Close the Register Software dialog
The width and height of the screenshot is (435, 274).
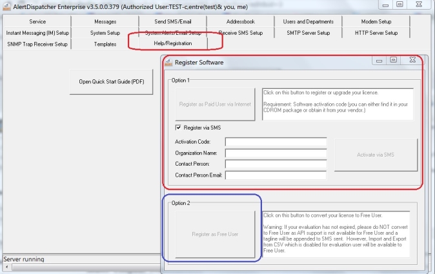[x=412, y=60]
